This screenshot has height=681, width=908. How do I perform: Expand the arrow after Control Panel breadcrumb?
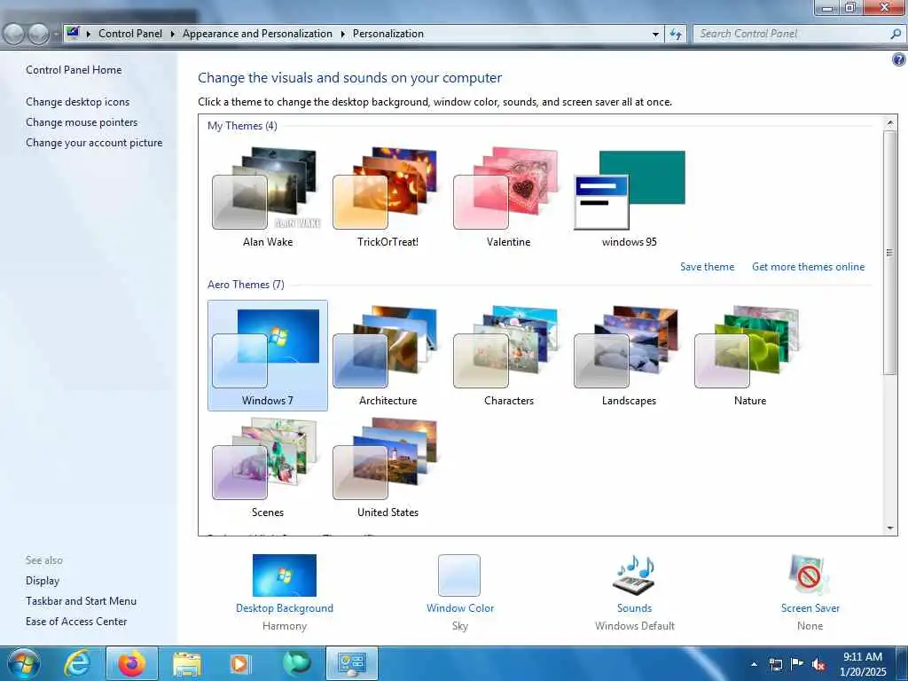tap(172, 34)
